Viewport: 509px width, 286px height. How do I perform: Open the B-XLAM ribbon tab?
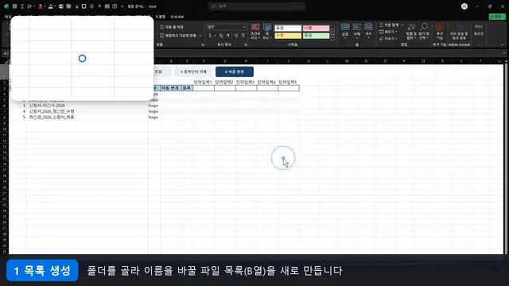177,17
